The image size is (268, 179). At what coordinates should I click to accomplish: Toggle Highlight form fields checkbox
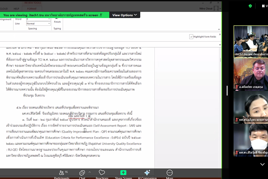pos(191,37)
